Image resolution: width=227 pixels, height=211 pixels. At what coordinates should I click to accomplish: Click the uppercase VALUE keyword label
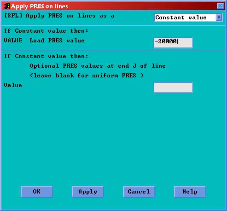coord(13,41)
